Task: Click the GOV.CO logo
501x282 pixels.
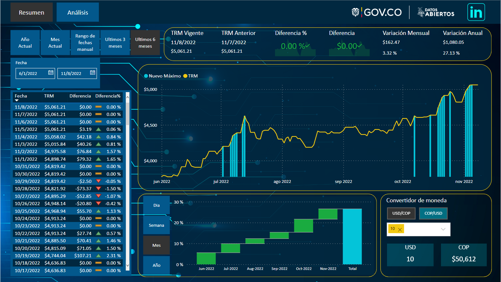Action: click(377, 12)
